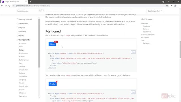Click the red 99+ badge
Screen dimensions: 181x102
click(56, 42)
